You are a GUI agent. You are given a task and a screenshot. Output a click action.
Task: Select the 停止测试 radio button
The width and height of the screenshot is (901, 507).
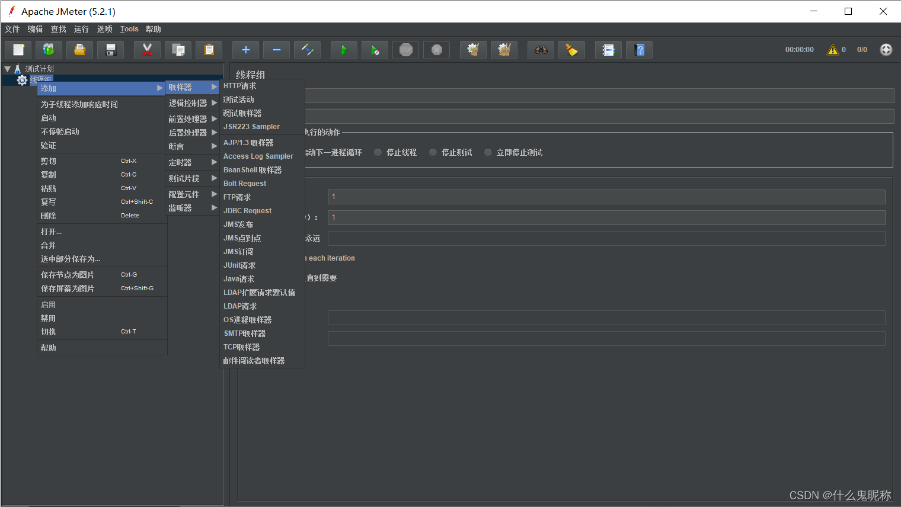[x=433, y=152]
